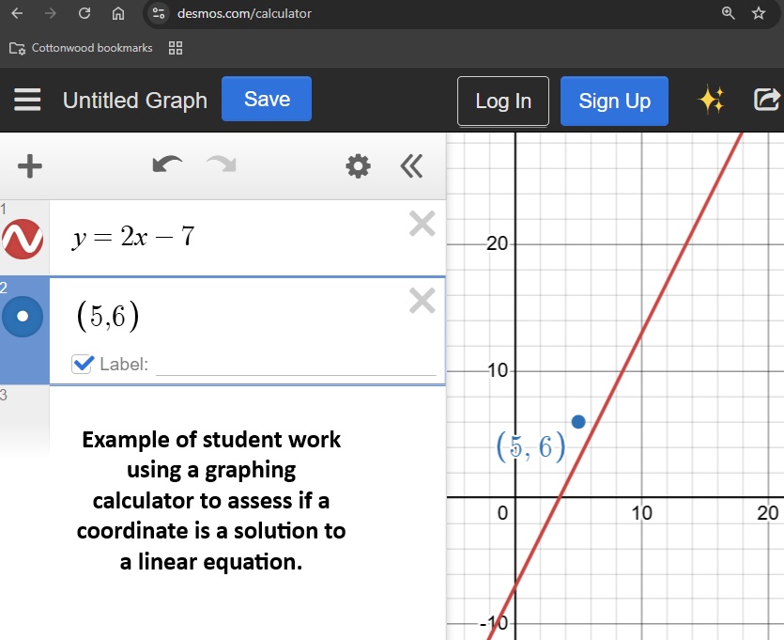Collapse the expression list panel
This screenshot has width=784, height=640.
point(411,166)
